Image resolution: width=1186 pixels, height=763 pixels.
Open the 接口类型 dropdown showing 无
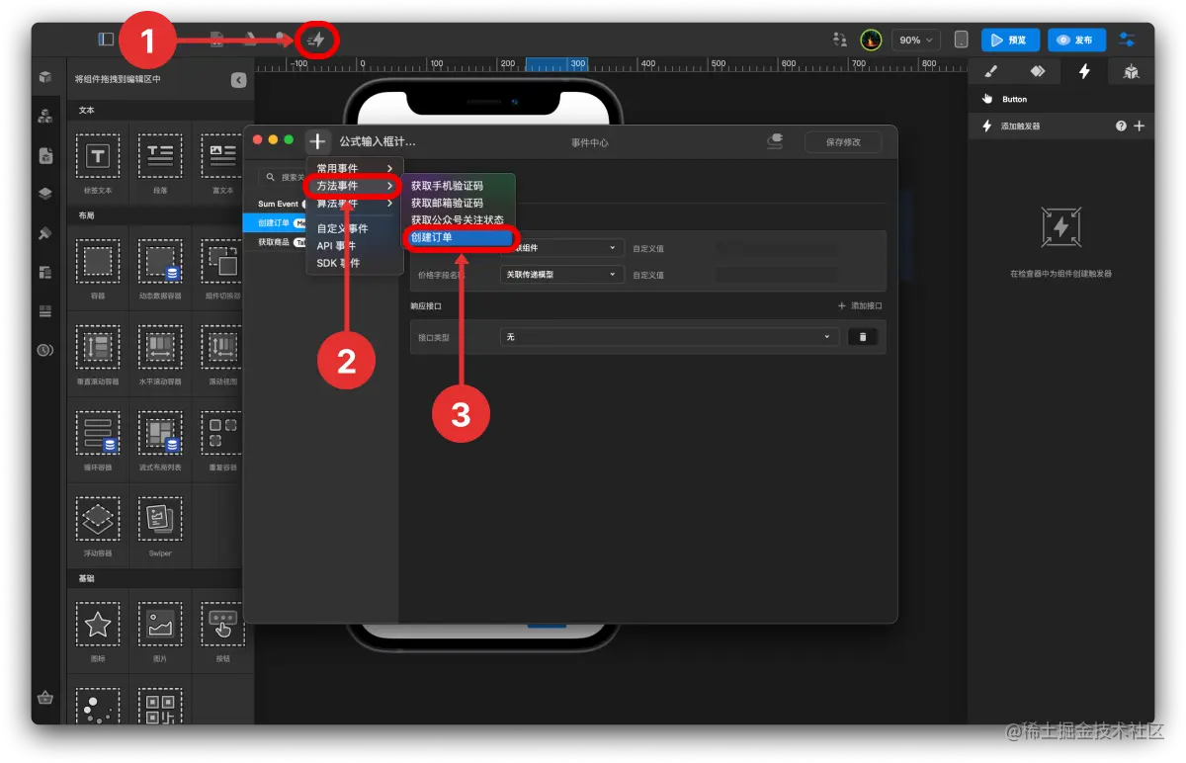coord(669,337)
